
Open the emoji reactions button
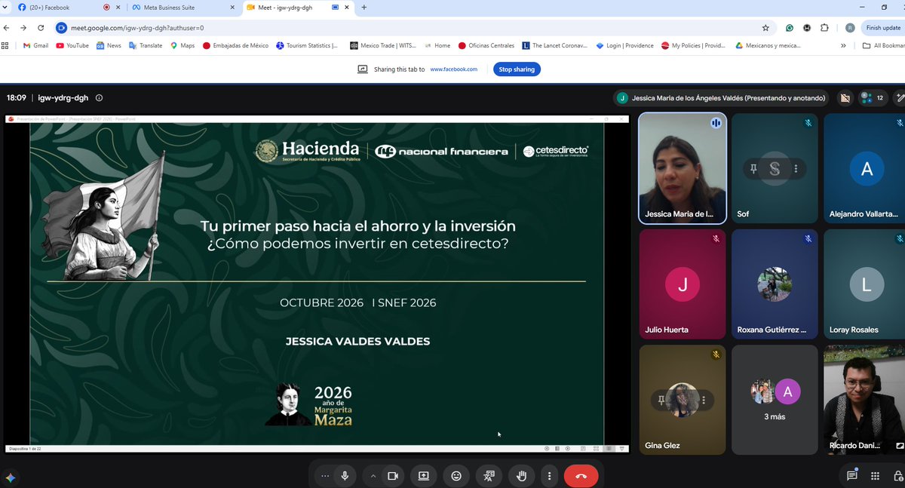456,476
